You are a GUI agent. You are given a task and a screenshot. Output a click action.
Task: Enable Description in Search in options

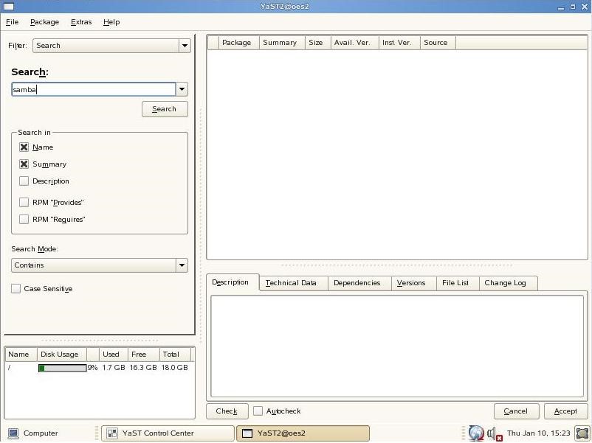point(24,181)
